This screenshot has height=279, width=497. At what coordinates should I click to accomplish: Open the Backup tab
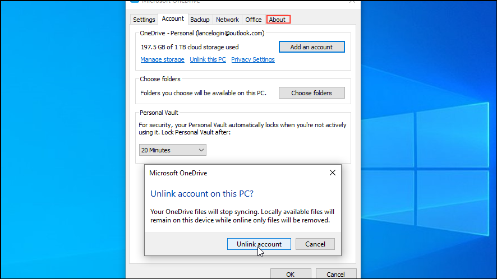(200, 20)
